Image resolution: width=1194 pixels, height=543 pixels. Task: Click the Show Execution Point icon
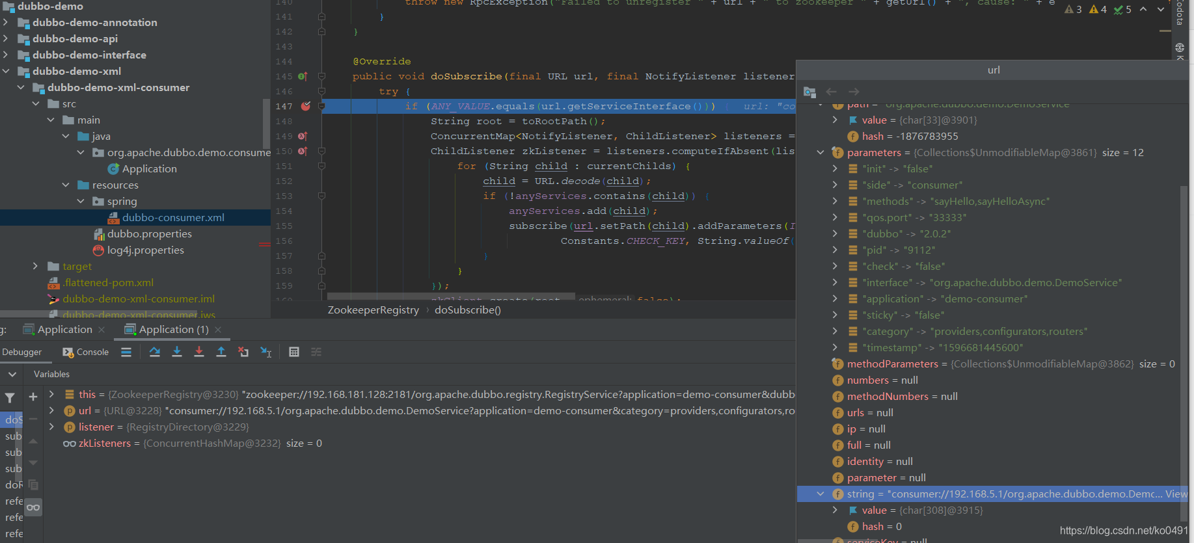tap(126, 352)
